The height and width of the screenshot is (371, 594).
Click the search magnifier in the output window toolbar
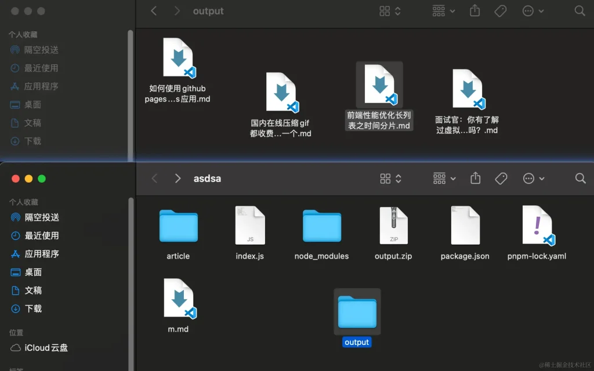[x=579, y=10]
